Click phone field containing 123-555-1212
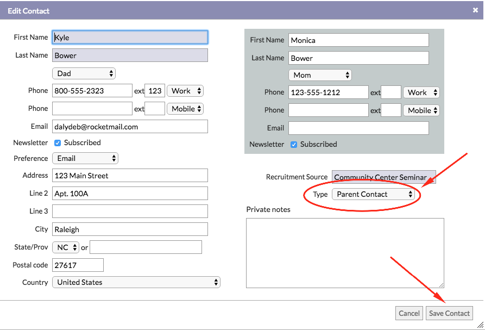 tap(329, 92)
